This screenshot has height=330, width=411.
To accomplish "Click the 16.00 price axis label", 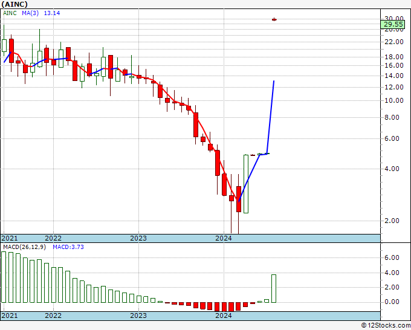I will [394, 65].
